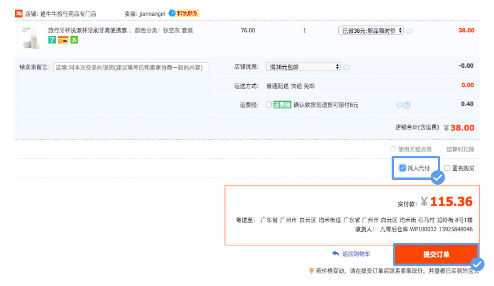Click the lamp icon next to bottom price notice
The image size is (494, 286).
(311, 270)
